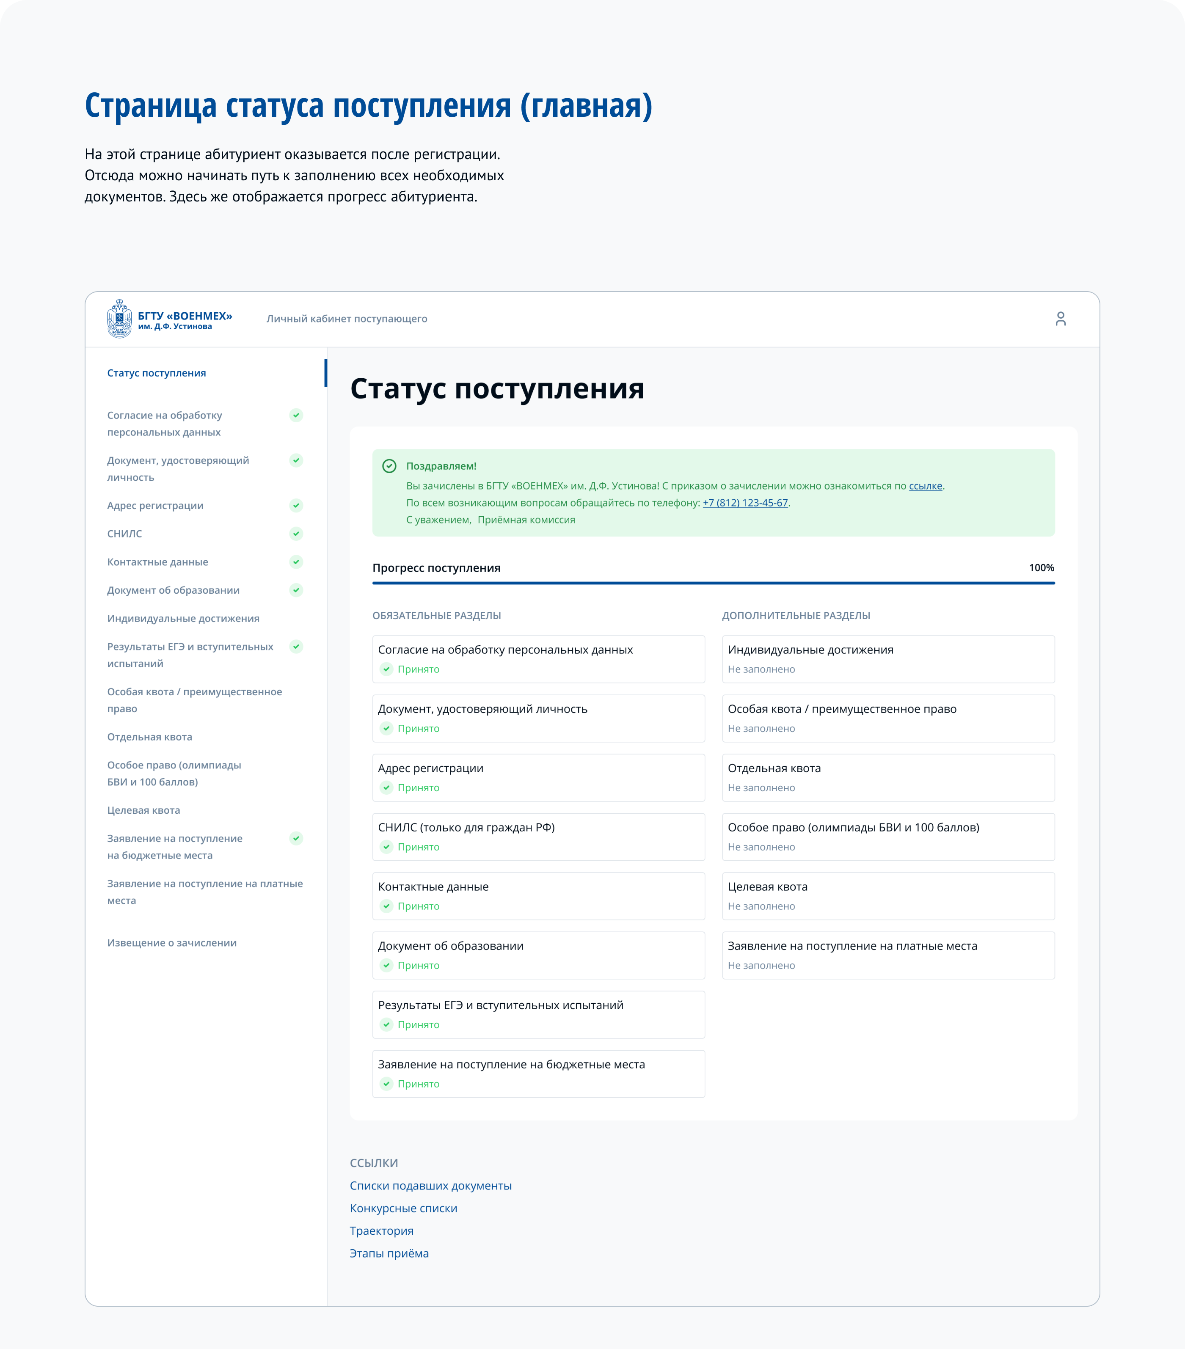Open the user profile icon in header
The image size is (1185, 1349).
1060,319
